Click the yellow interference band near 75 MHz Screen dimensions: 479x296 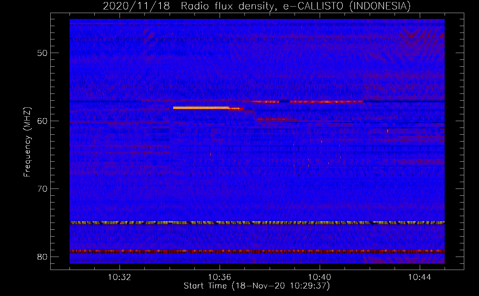tap(257, 222)
